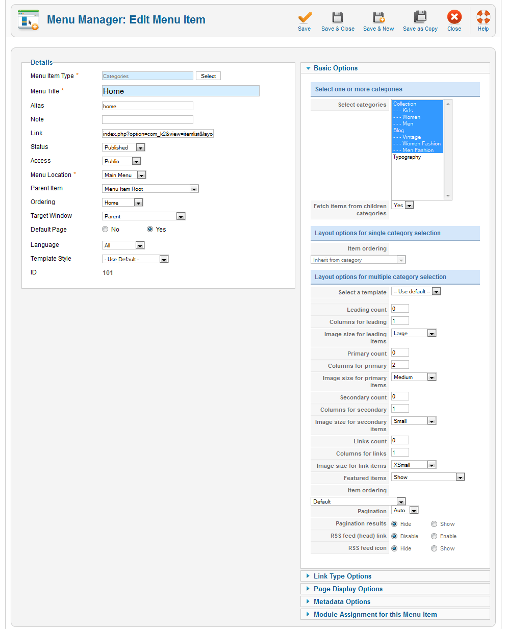The height and width of the screenshot is (629, 506).
Task: Select Default Page Yes radio
Action: click(150, 230)
